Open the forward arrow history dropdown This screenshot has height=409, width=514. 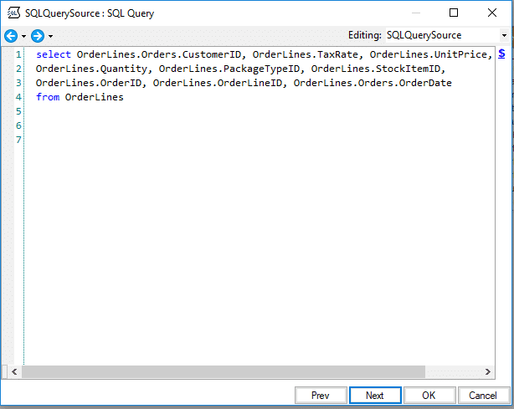coord(50,36)
